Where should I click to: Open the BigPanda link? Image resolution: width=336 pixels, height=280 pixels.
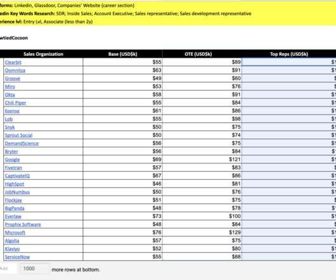tap(15, 208)
